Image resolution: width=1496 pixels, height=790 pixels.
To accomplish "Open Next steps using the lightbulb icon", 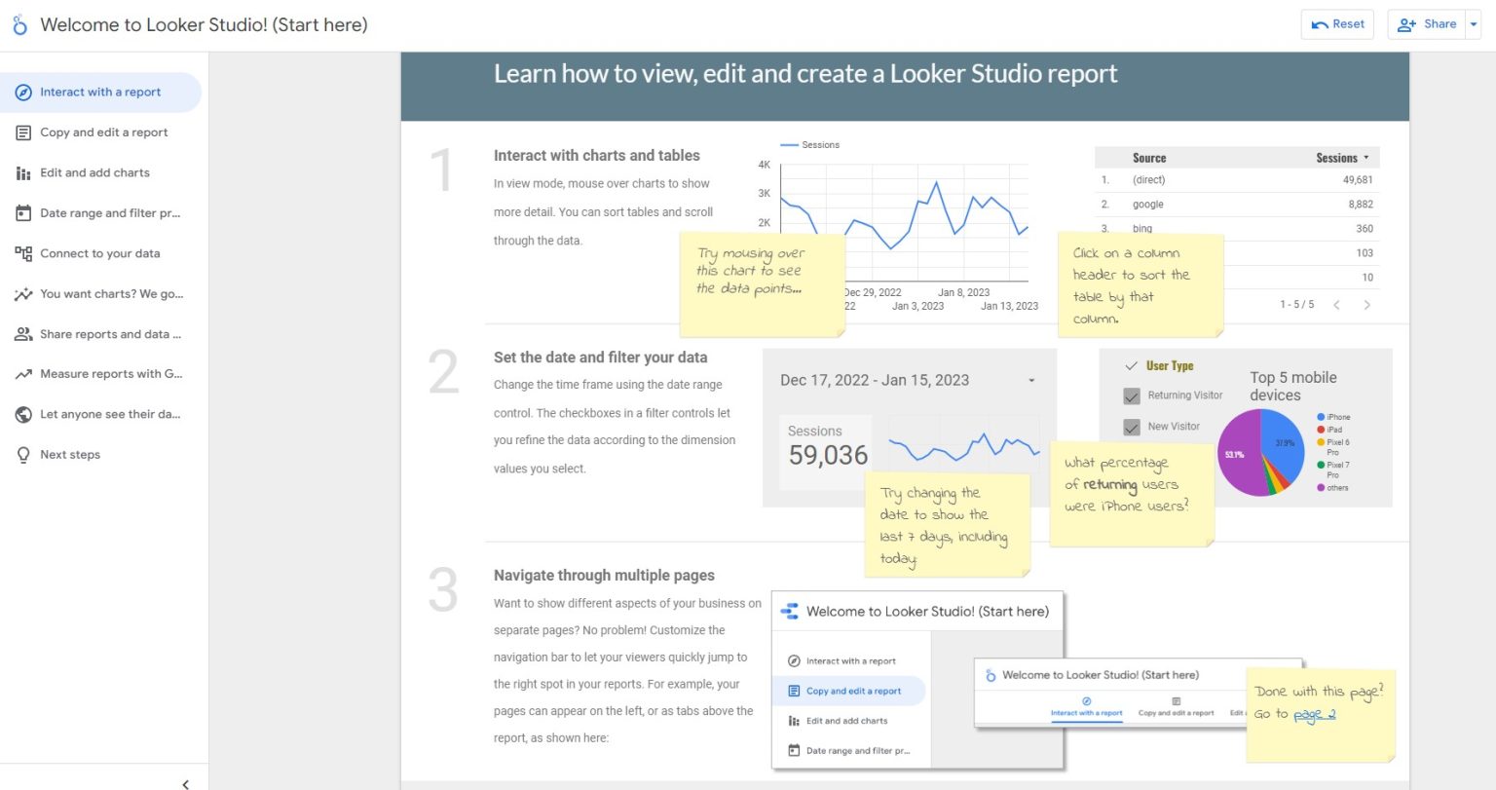I will click(23, 454).
